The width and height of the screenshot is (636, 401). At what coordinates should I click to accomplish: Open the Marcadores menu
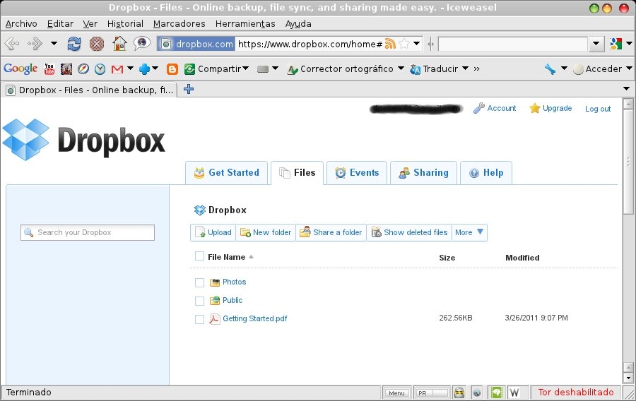(179, 24)
